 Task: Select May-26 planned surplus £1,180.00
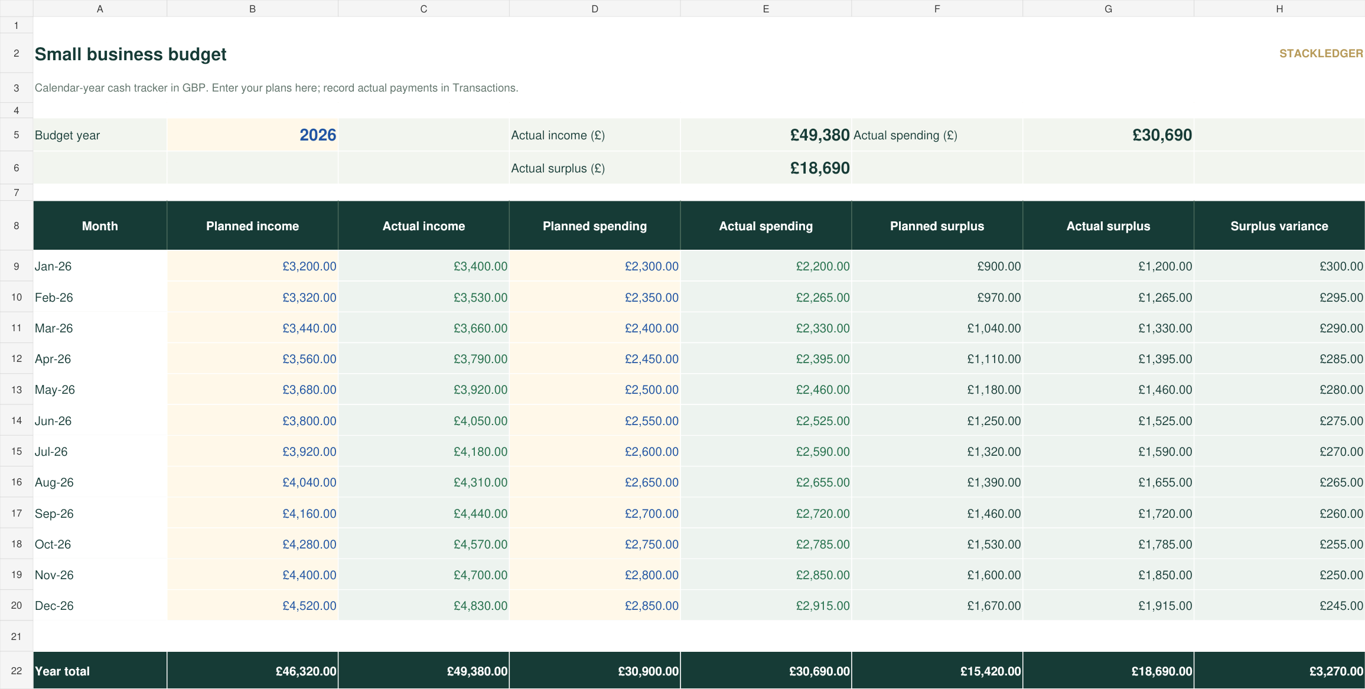[937, 390]
